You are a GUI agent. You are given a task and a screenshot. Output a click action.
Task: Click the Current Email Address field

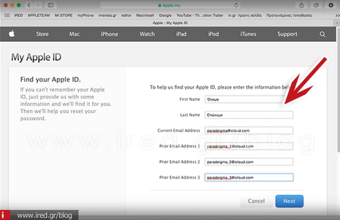click(249, 131)
